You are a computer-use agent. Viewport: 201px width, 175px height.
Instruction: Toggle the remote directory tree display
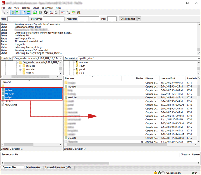[24, 12]
